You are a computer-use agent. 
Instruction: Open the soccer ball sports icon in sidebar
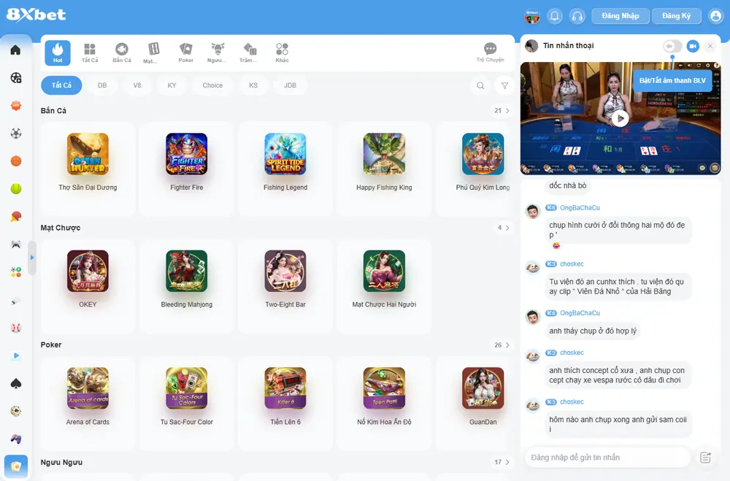[16, 134]
